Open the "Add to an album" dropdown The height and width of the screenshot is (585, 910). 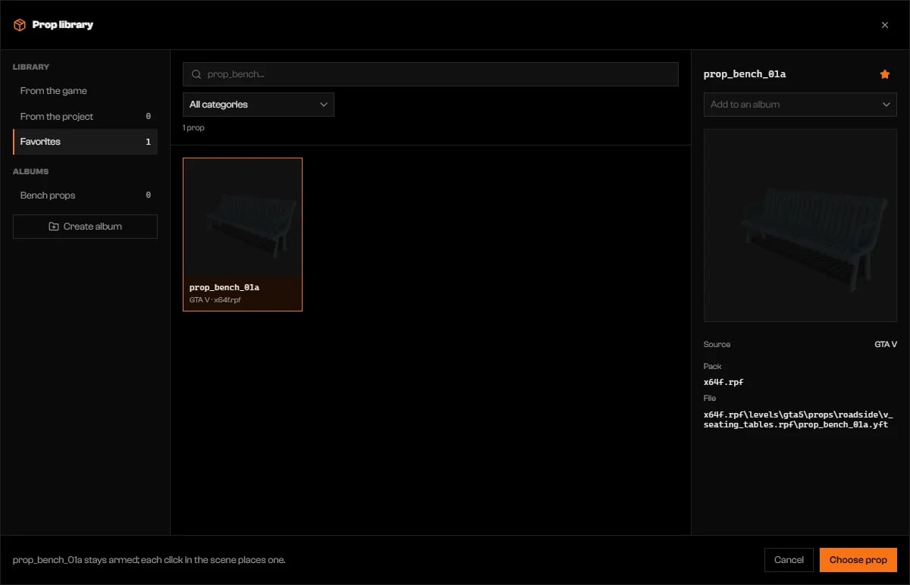(800, 105)
